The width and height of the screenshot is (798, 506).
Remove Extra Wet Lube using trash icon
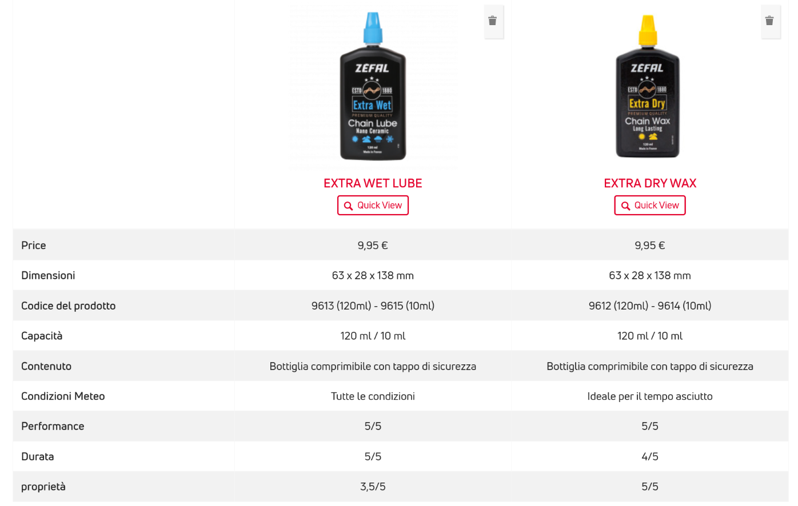[493, 21]
